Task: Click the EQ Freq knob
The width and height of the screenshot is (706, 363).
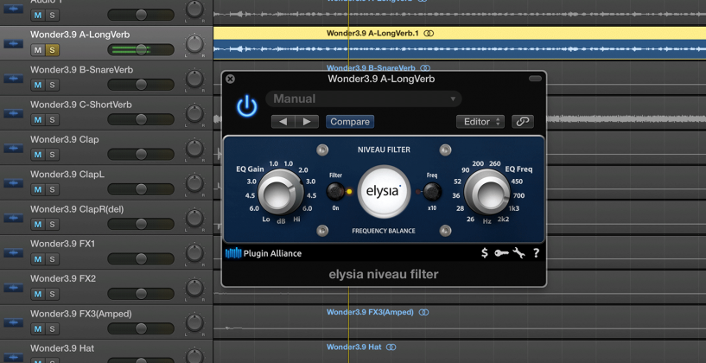Action: pos(487,193)
